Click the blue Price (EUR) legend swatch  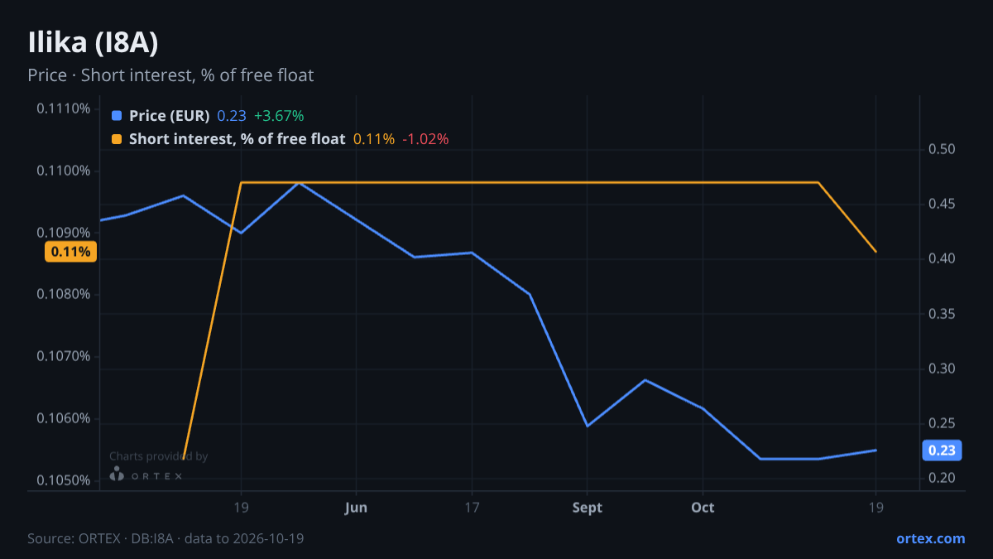coord(117,116)
